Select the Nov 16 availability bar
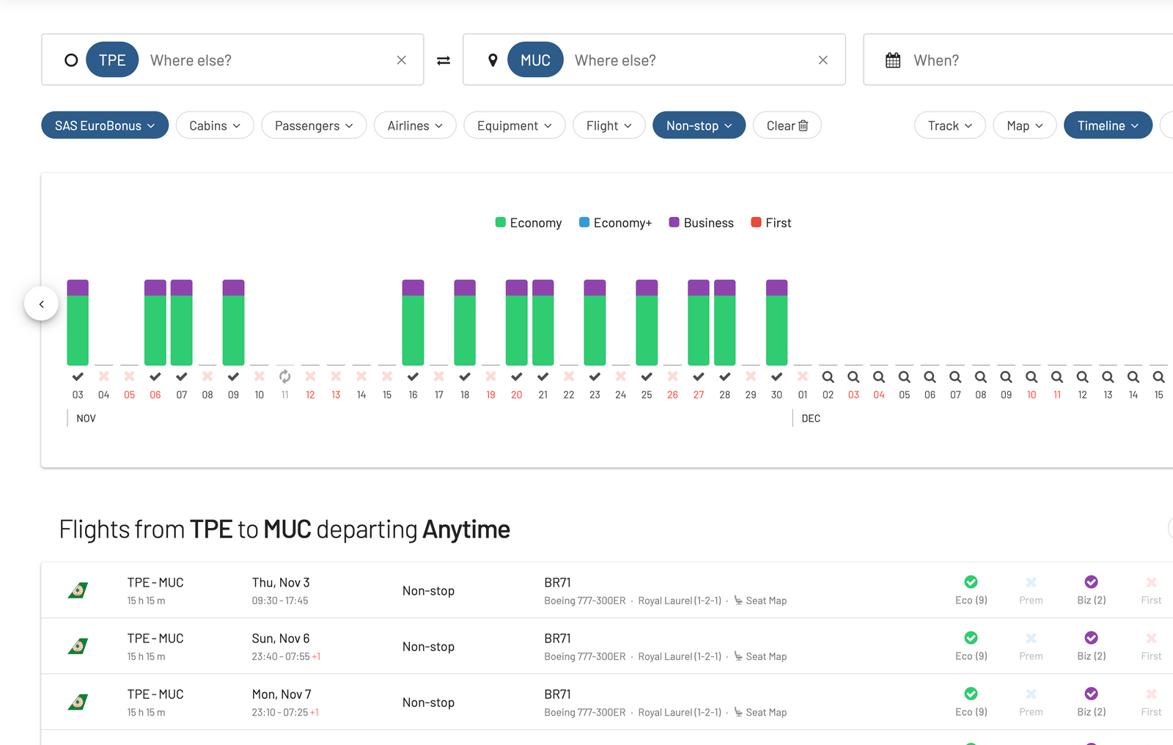Image resolution: width=1173 pixels, height=745 pixels. pos(413,323)
